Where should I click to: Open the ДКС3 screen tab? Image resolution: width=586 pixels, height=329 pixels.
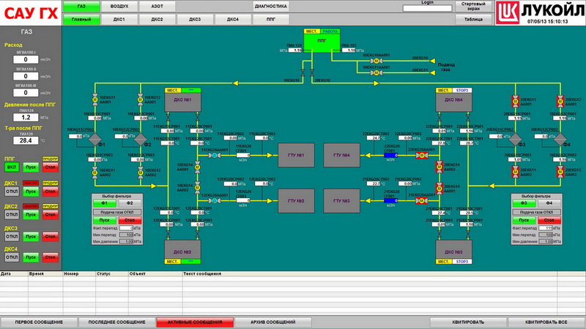[195, 19]
